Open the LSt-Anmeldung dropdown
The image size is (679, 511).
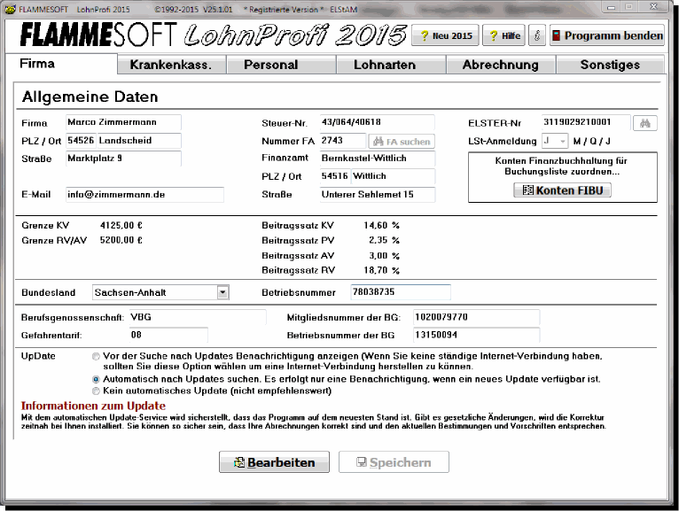(562, 141)
